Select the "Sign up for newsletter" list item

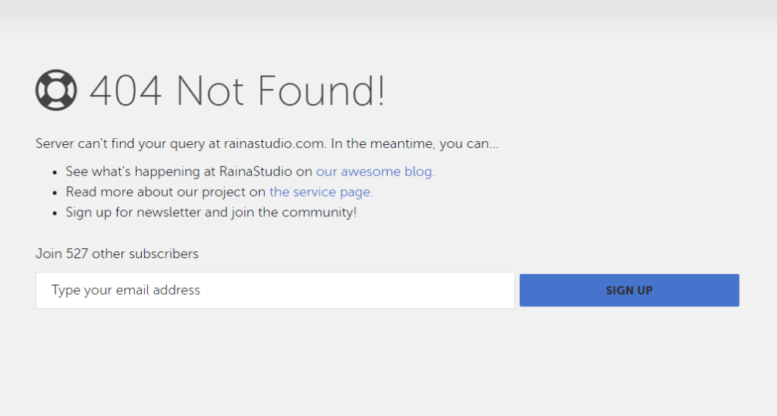tap(211, 213)
